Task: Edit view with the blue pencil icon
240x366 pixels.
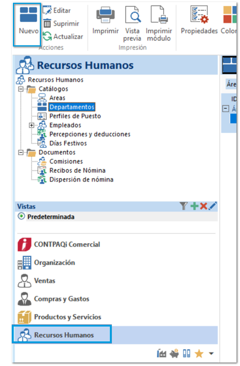Action: pos(213,206)
